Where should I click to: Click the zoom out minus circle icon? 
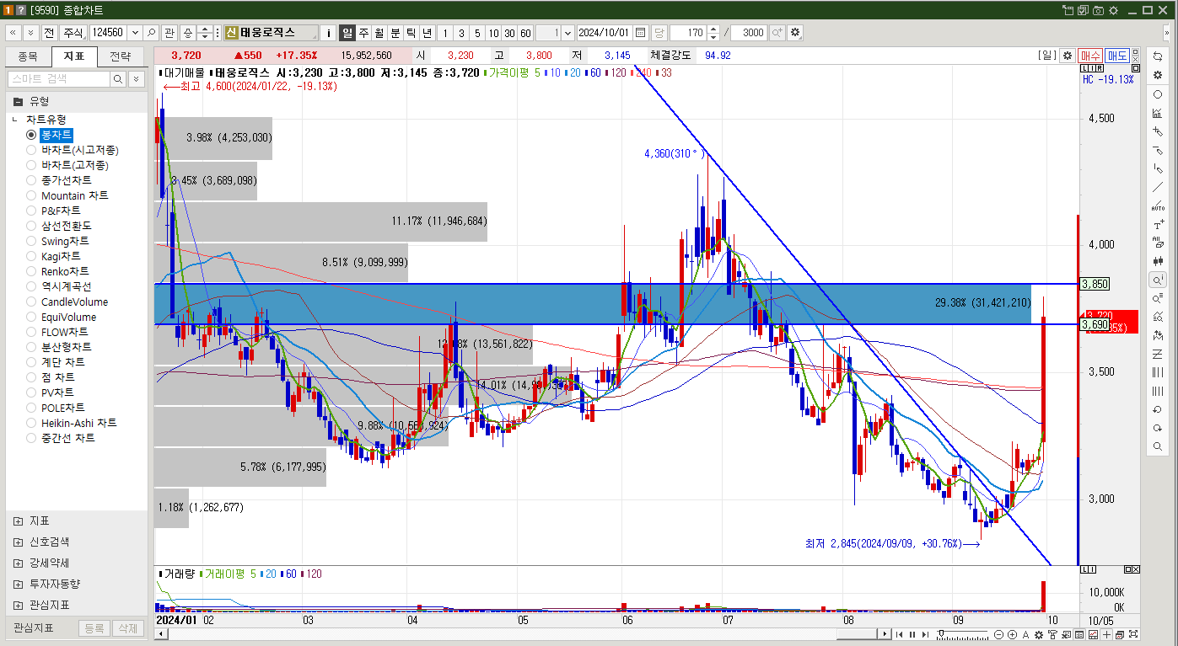point(998,634)
